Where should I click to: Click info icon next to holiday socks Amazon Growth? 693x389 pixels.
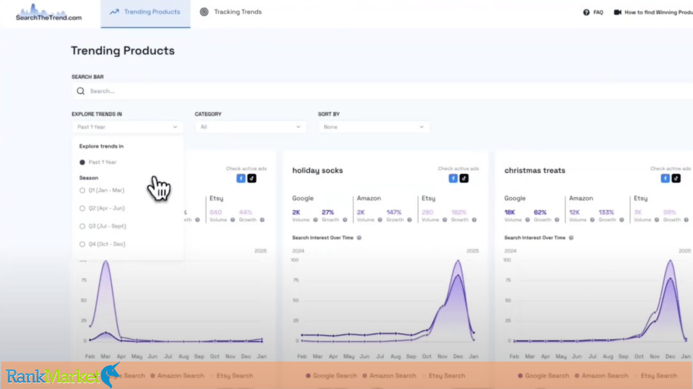[x=409, y=220]
